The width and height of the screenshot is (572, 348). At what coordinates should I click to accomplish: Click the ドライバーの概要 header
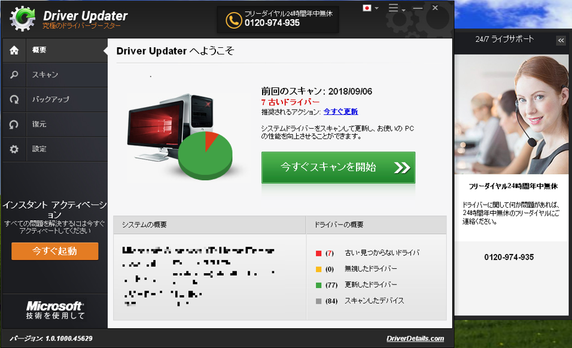tap(339, 225)
